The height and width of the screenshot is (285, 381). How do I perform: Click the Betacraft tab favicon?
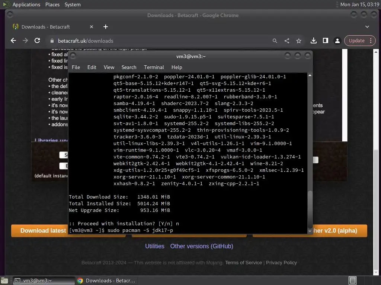pos(16,27)
